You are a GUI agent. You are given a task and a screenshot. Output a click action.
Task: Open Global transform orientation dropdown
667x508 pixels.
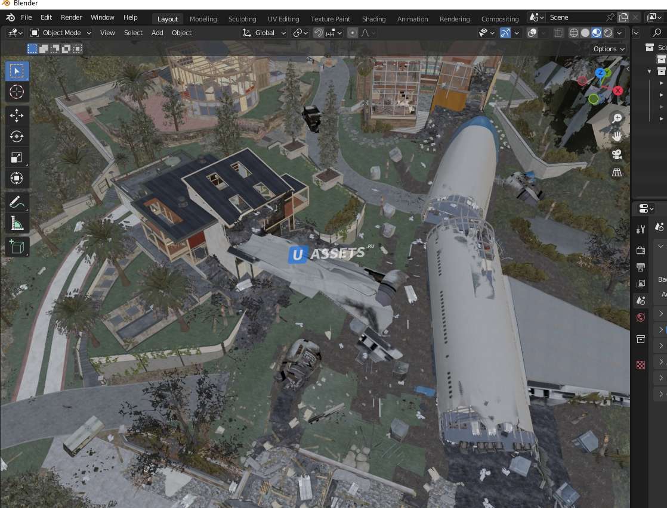tap(264, 33)
